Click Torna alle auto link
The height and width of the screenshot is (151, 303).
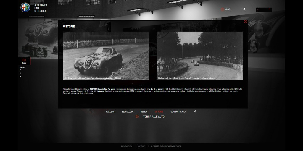154,116
